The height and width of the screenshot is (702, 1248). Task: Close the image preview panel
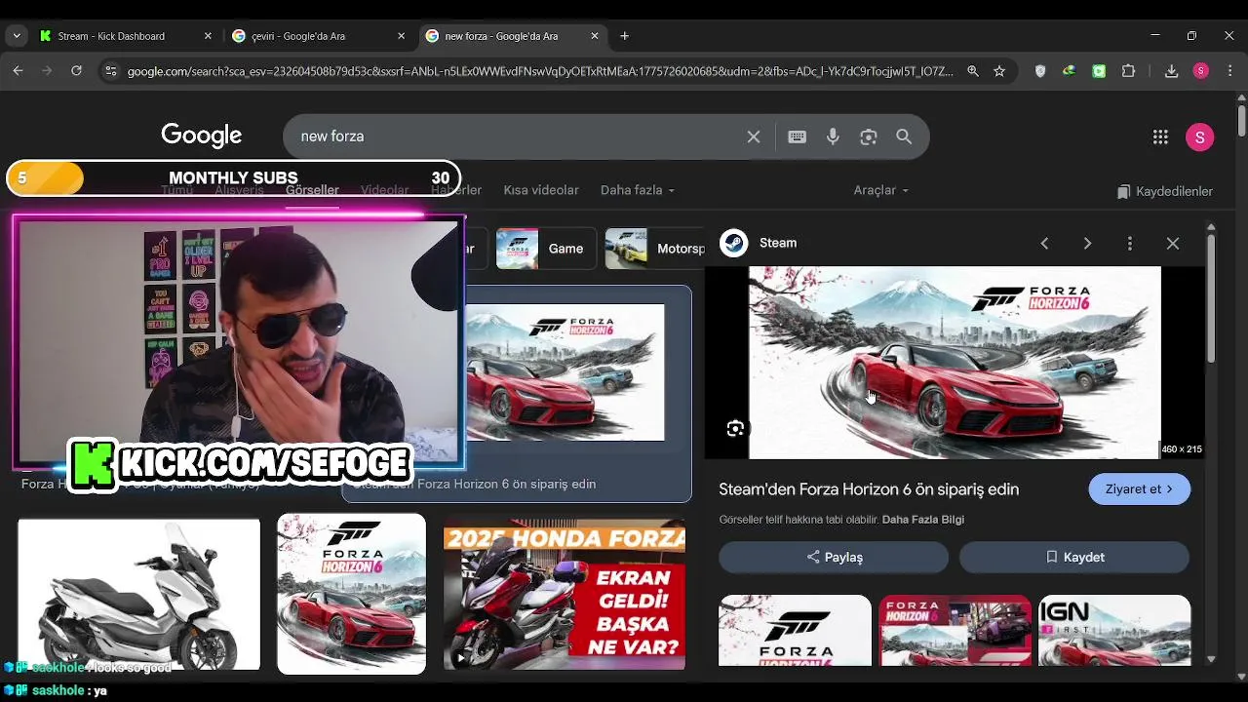coord(1173,244)
